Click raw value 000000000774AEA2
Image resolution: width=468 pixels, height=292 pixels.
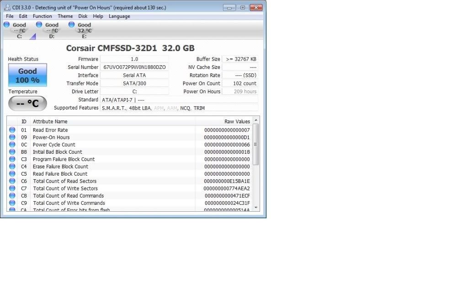[227, 188]
